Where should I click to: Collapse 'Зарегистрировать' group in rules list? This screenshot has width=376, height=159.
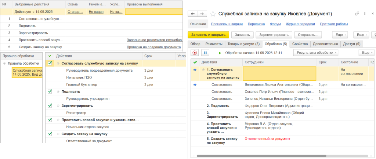pos(58,106)
